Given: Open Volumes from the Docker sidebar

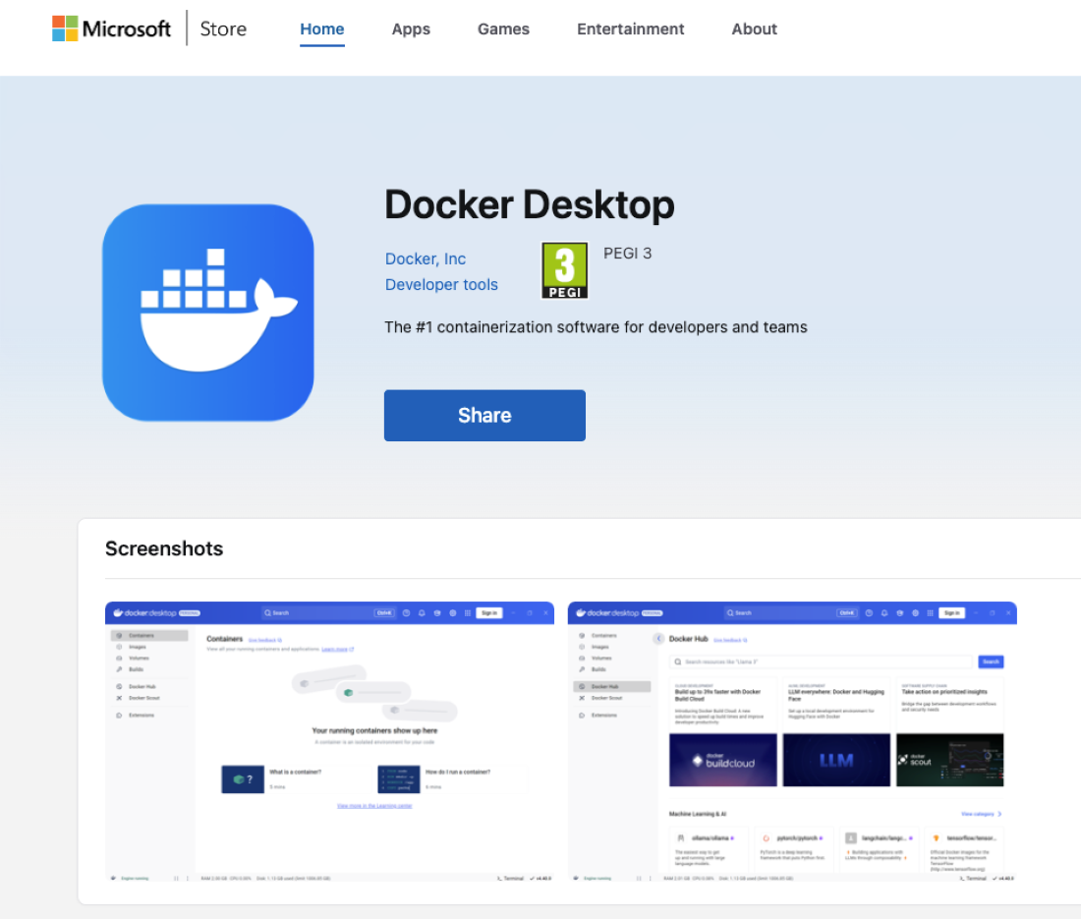Looking at the screenshot, I should 138,657.
